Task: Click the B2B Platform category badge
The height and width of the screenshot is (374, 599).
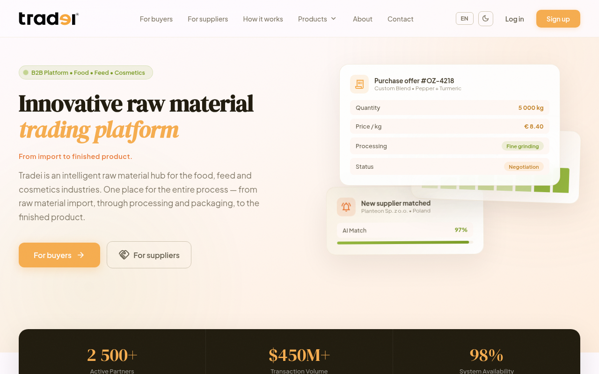Action: (86, 72)
